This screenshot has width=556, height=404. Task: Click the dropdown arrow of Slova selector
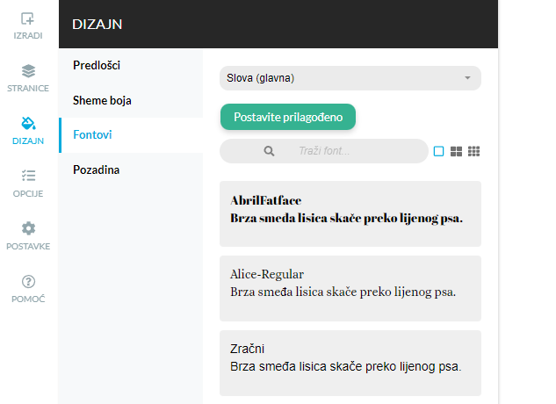(x=466, y=78)
